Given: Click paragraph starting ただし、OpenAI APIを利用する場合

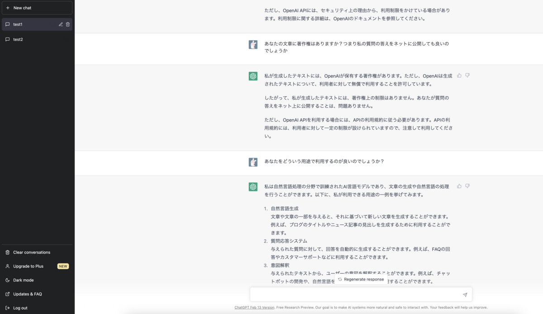Looking at the screenshot, I should [x=358, y=128].
